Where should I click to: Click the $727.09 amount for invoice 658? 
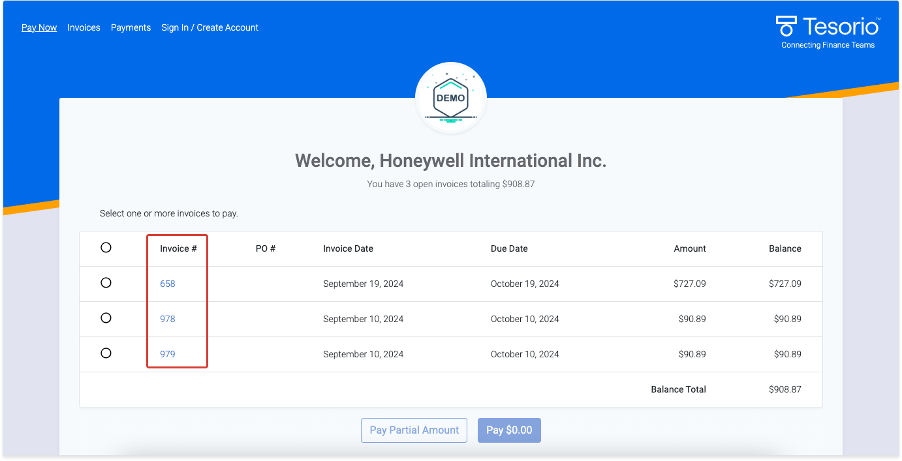pyautogui.click(x=691, y=284)
